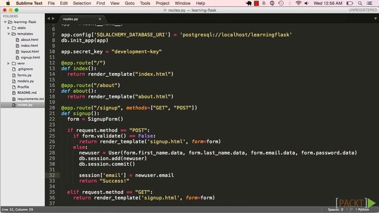379x213 pixels.
Task: Click the volume icon in menu bar
Action: click(307, 3)
